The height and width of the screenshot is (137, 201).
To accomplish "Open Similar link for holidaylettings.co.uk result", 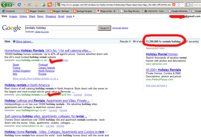I will click(x=63, y=110).
